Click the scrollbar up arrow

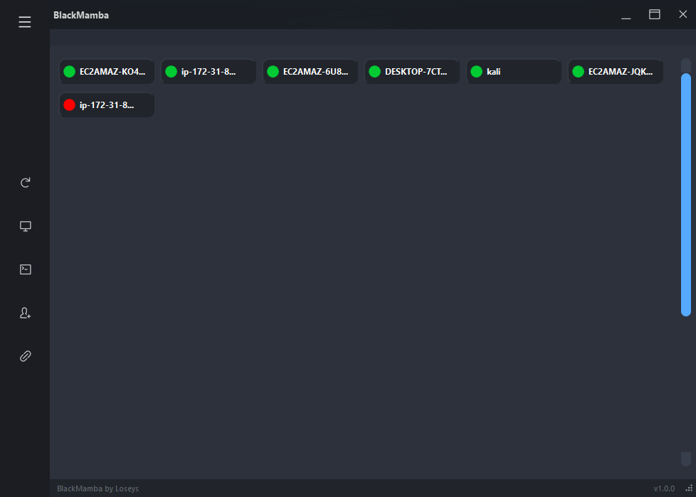pyautogui.click(x=686, y=65)
